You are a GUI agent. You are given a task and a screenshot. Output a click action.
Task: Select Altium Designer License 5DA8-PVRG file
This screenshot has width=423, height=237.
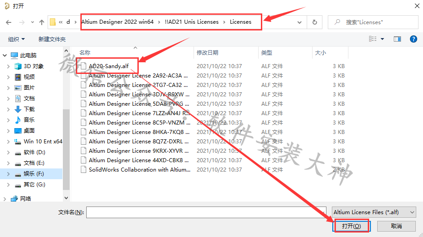tap(139, 104)
